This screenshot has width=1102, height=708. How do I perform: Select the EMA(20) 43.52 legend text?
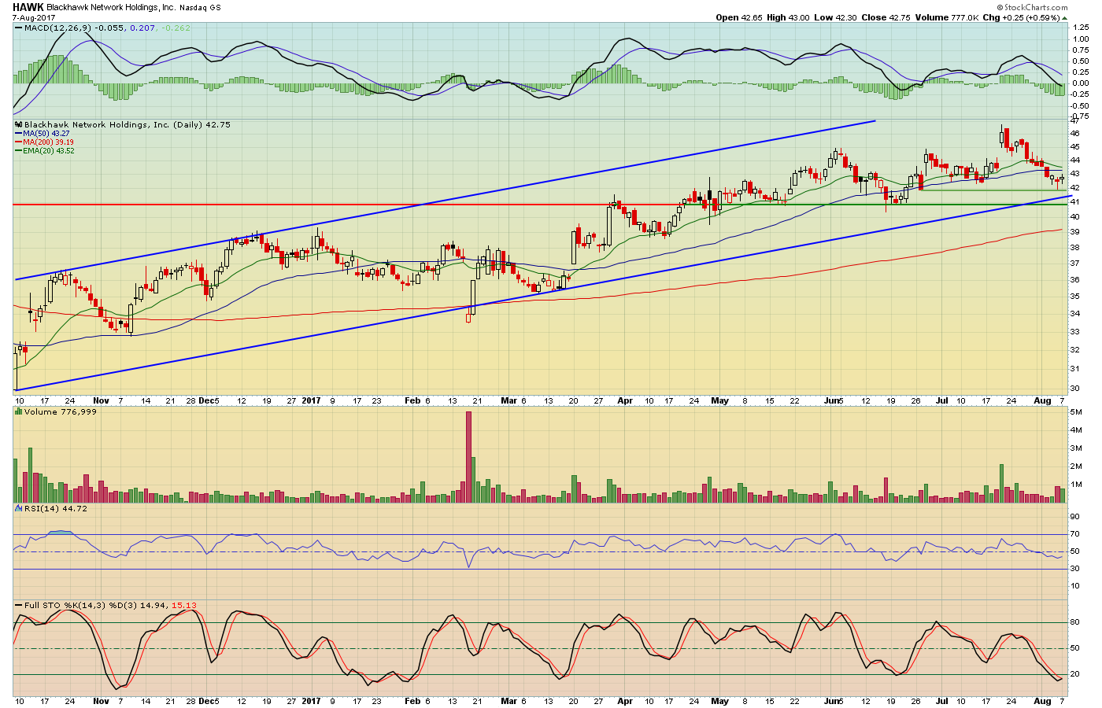click(49, 151)
